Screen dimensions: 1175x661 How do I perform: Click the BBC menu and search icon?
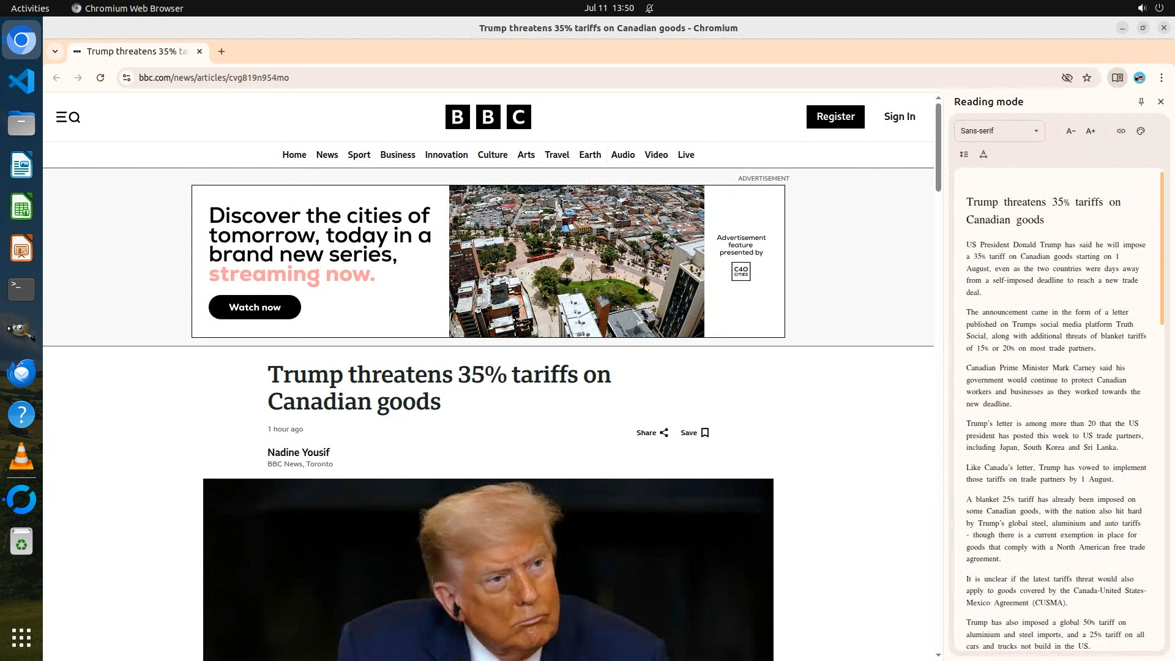68,117
